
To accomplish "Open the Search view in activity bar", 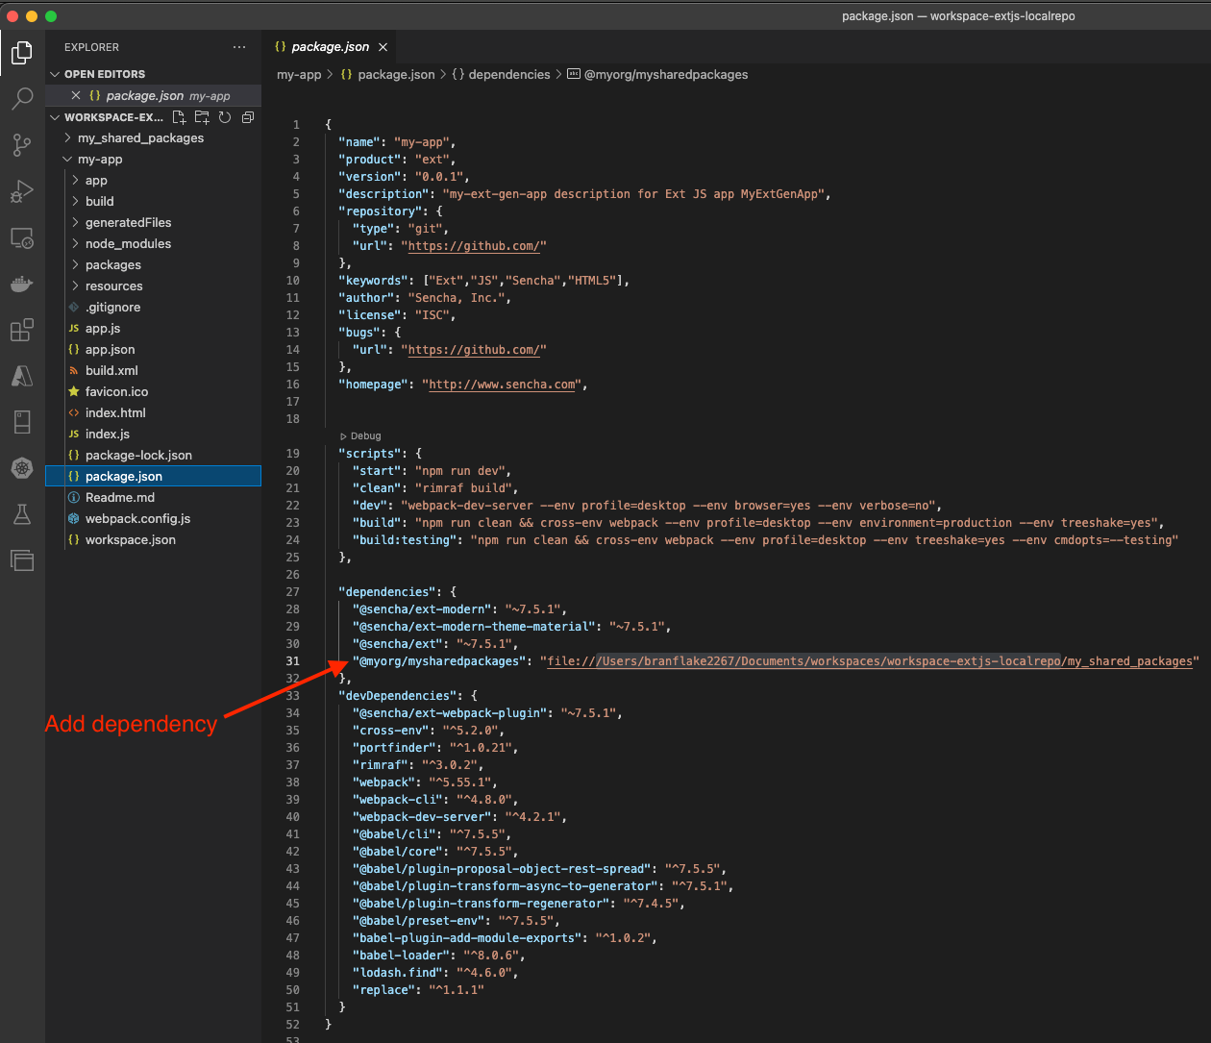I will pyautogui.click(x=22, y=98).
